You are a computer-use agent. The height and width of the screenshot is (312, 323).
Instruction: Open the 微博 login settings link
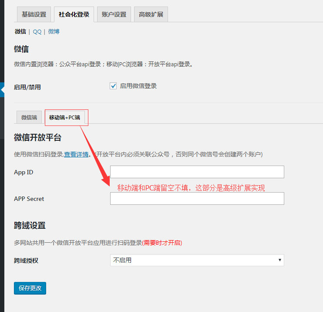click(x=54, y=31)
